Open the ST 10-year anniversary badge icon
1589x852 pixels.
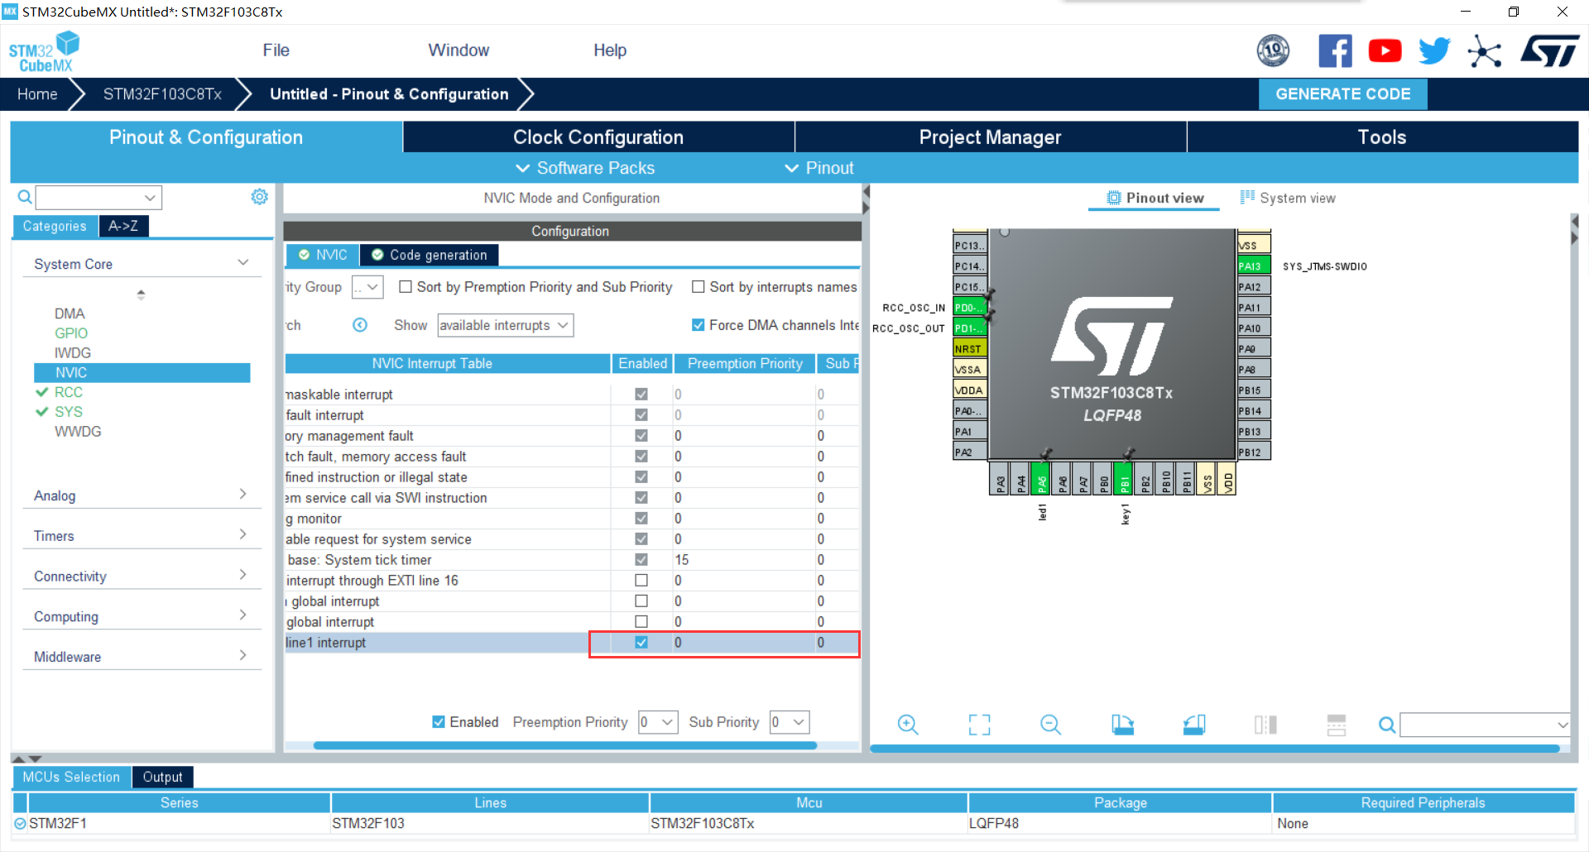(x=1273, y=51)
